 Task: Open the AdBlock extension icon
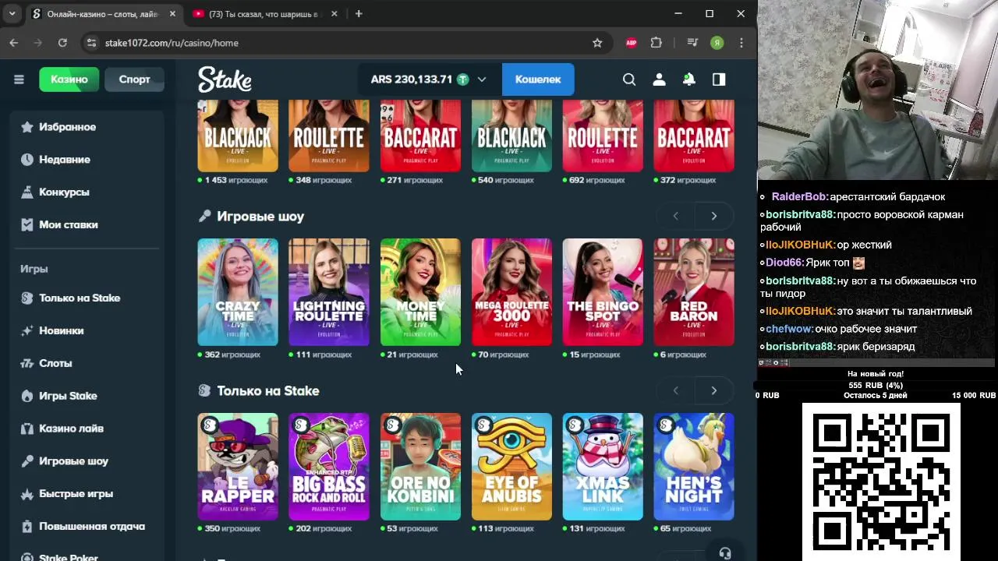[632, 43]
